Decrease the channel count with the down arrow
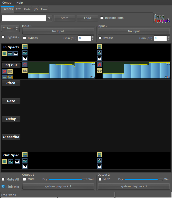 click(x=17, y=30)
